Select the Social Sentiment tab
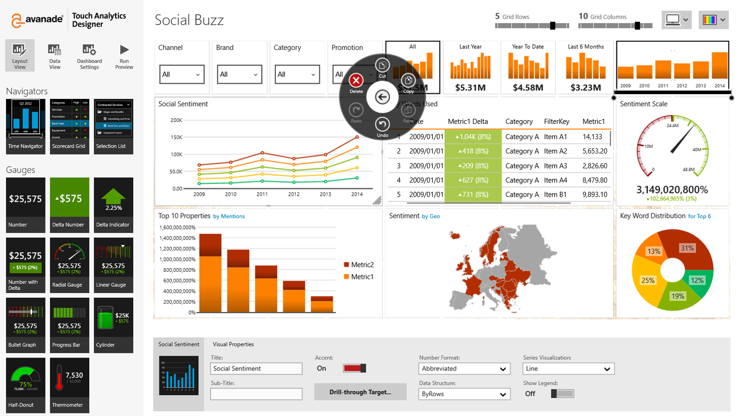739x416 pixels. point(179,345)
